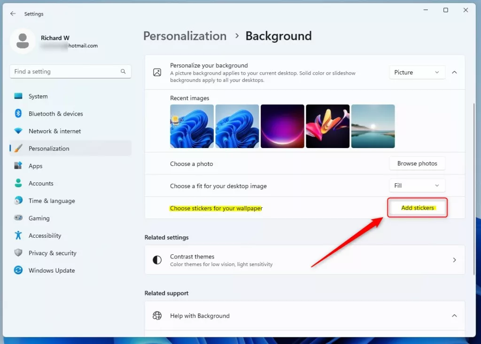Click the Bluetooth icon in sidebar
Viewport: 481px width, 344px height.
pos(18,113)
